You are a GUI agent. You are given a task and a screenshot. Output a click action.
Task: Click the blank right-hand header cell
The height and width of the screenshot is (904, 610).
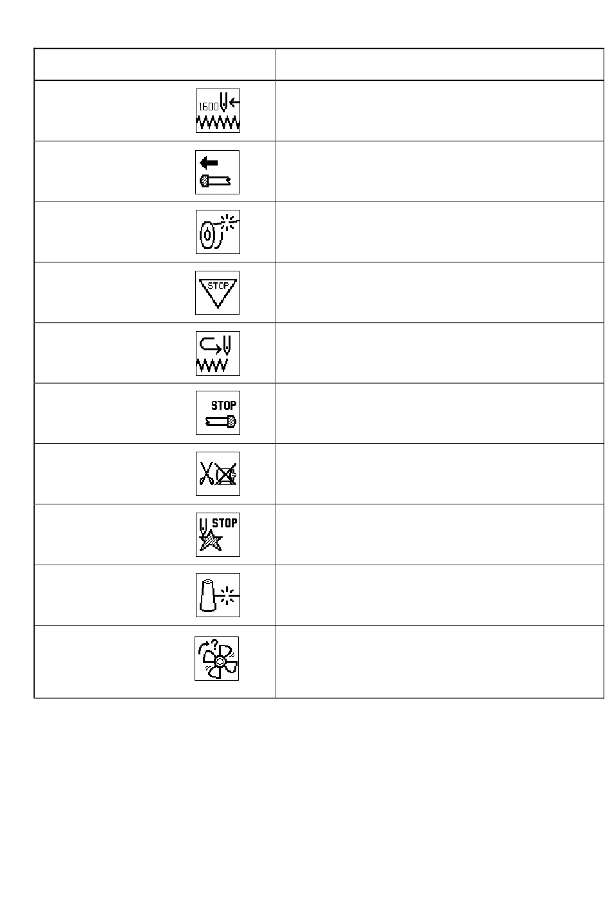pyautogui.click(x=440, y=64)
